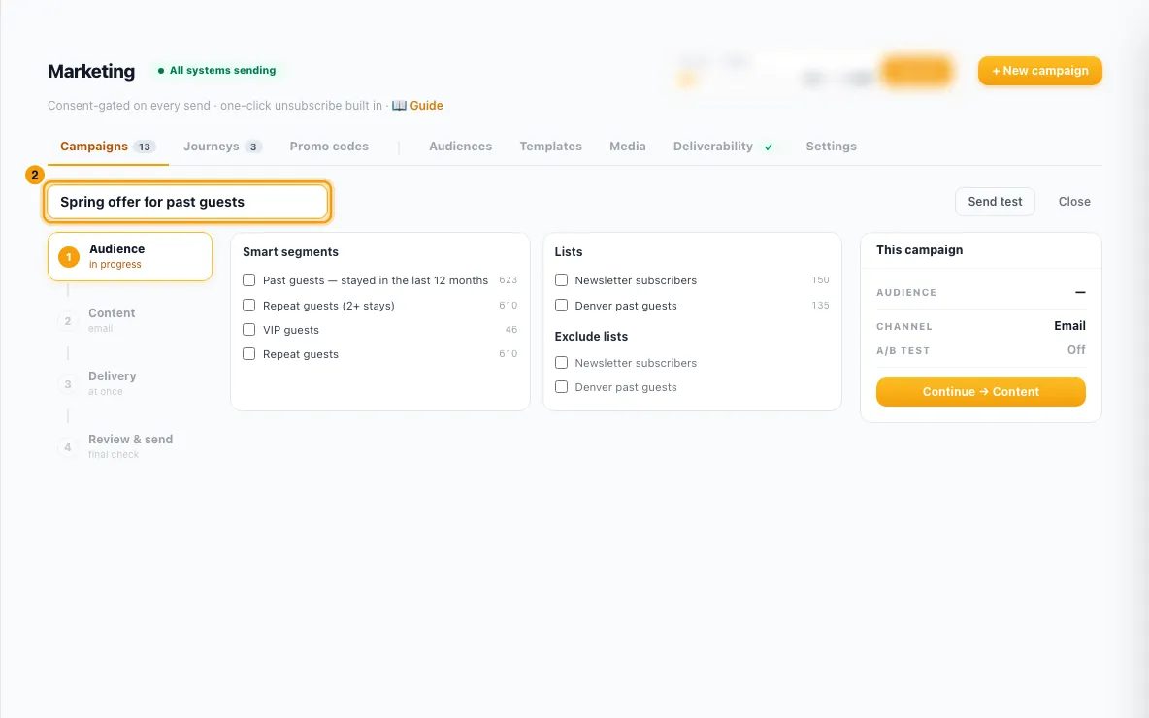Click the Smart segments heading
Image resolution: width=1149 pixels, height=718 pixels.
[x=290, y=252]
